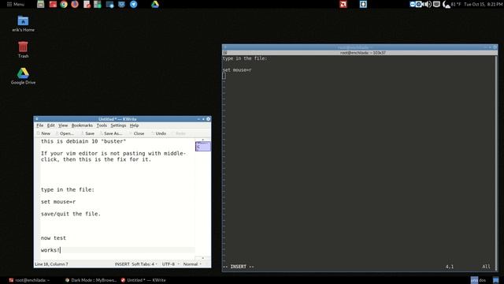504x284 pixels.
Task: Click 'works!' line in KWrite
Action: coord(50,250)
